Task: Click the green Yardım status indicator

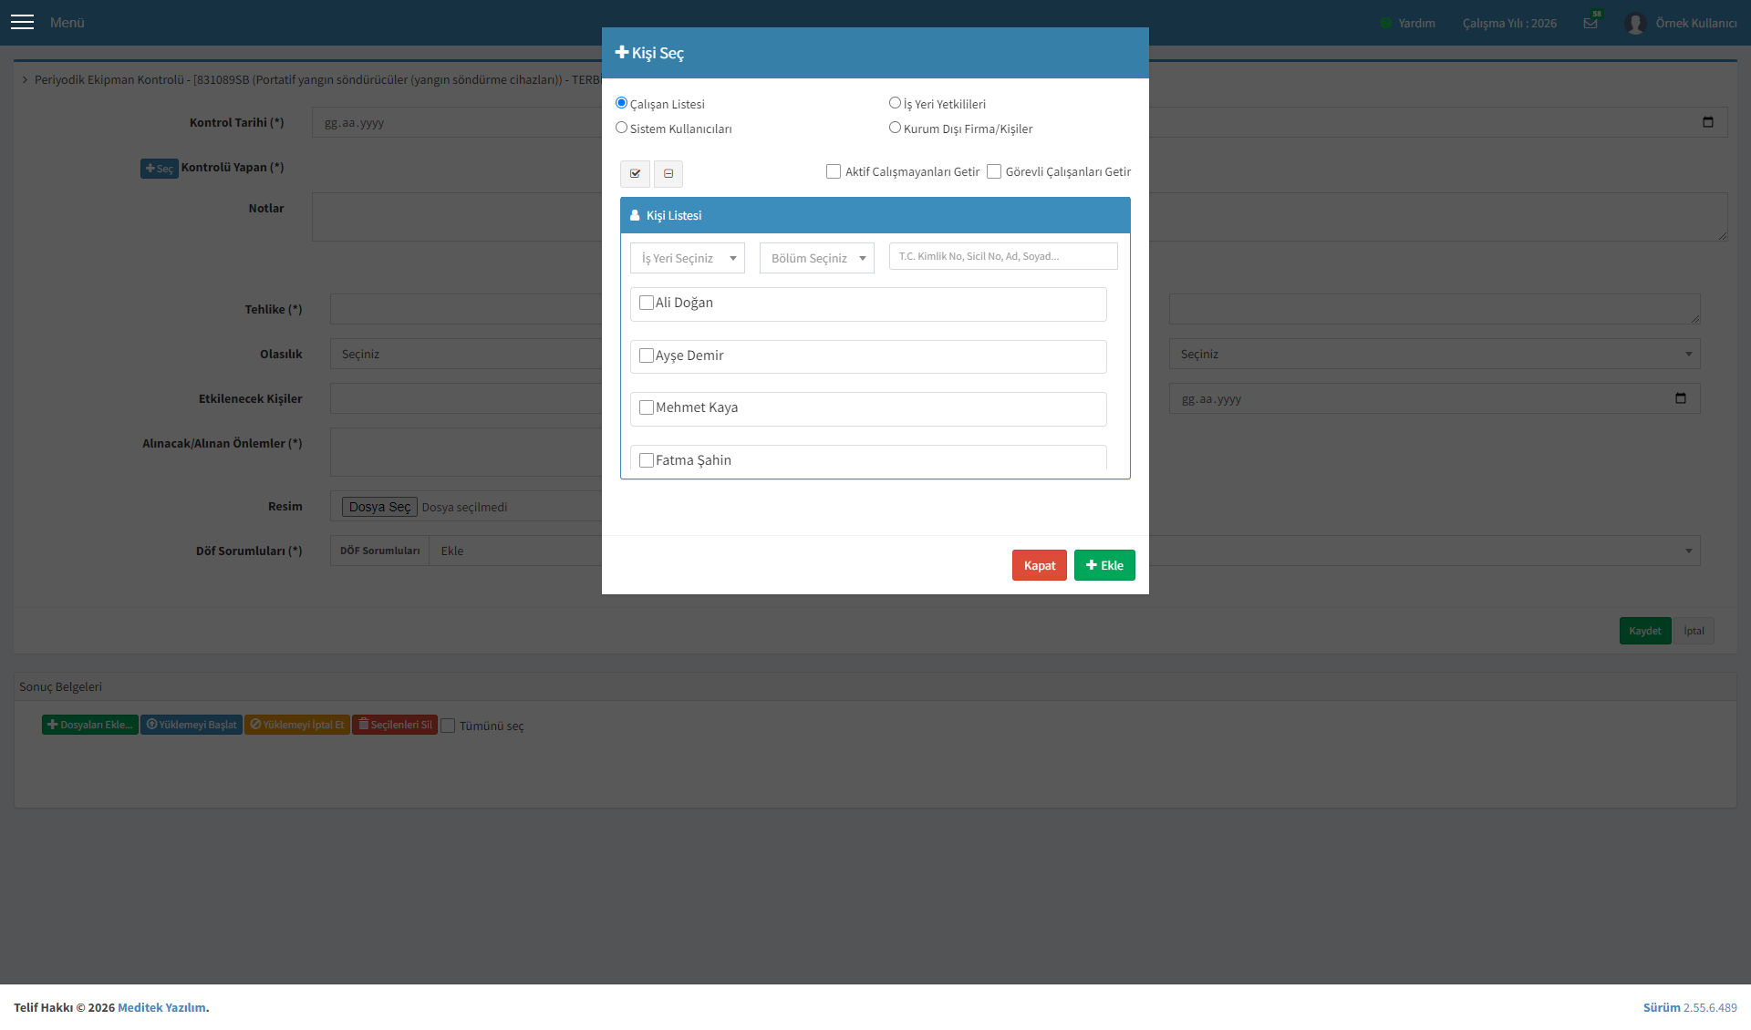Action: (1385, 23)
